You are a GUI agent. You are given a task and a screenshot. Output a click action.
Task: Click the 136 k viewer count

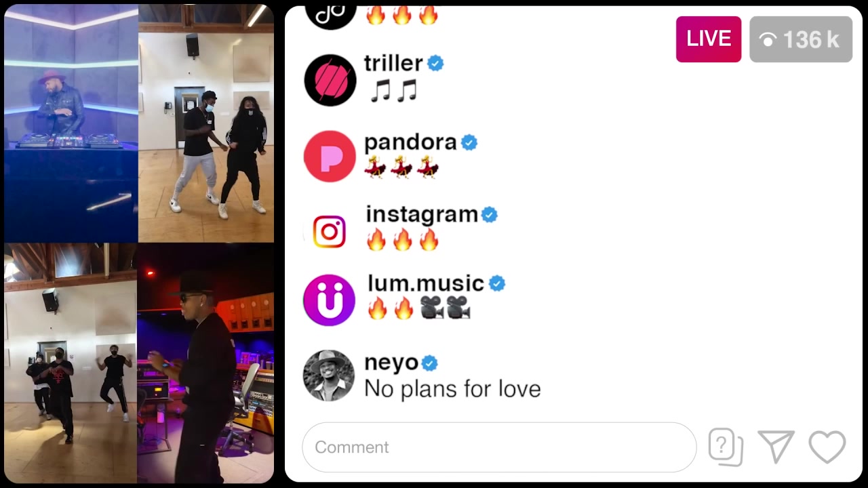click(801, 39)
